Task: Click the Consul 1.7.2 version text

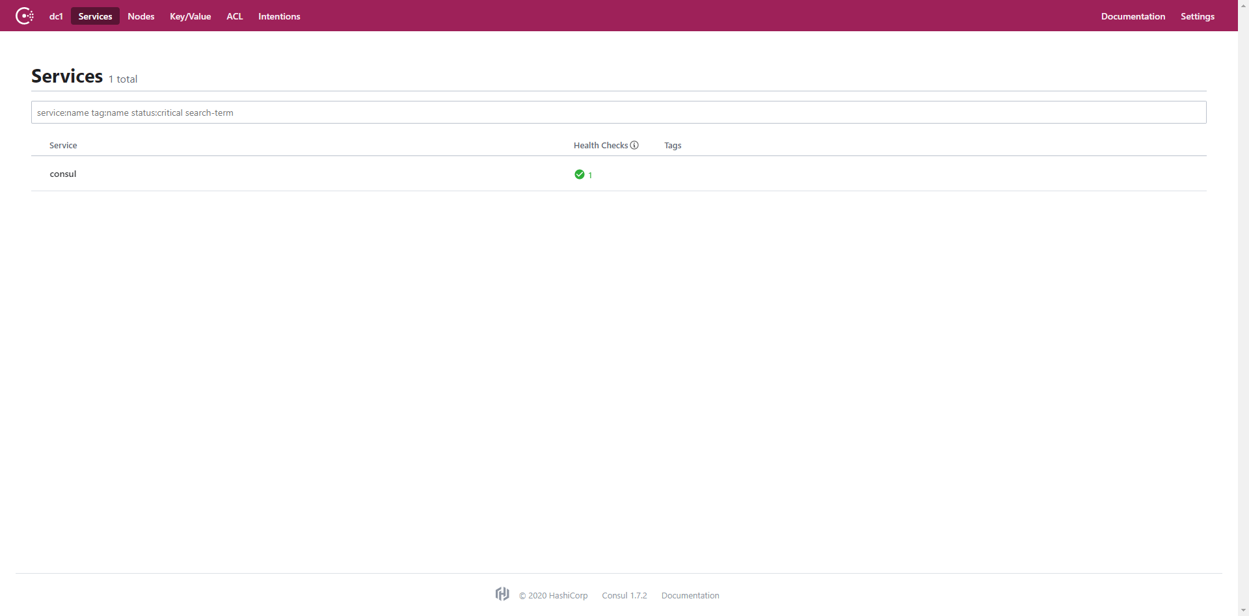Action: [624, 595]
